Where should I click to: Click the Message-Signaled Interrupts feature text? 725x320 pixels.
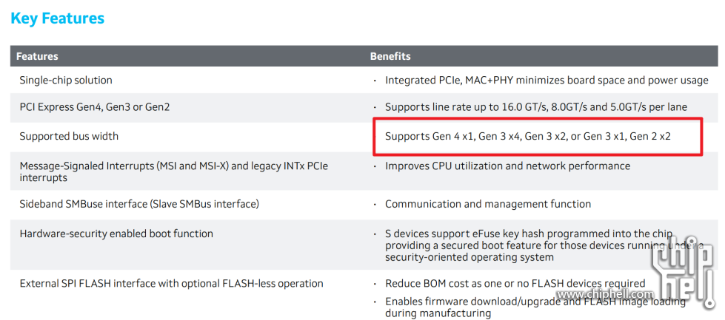coord(174,171)
